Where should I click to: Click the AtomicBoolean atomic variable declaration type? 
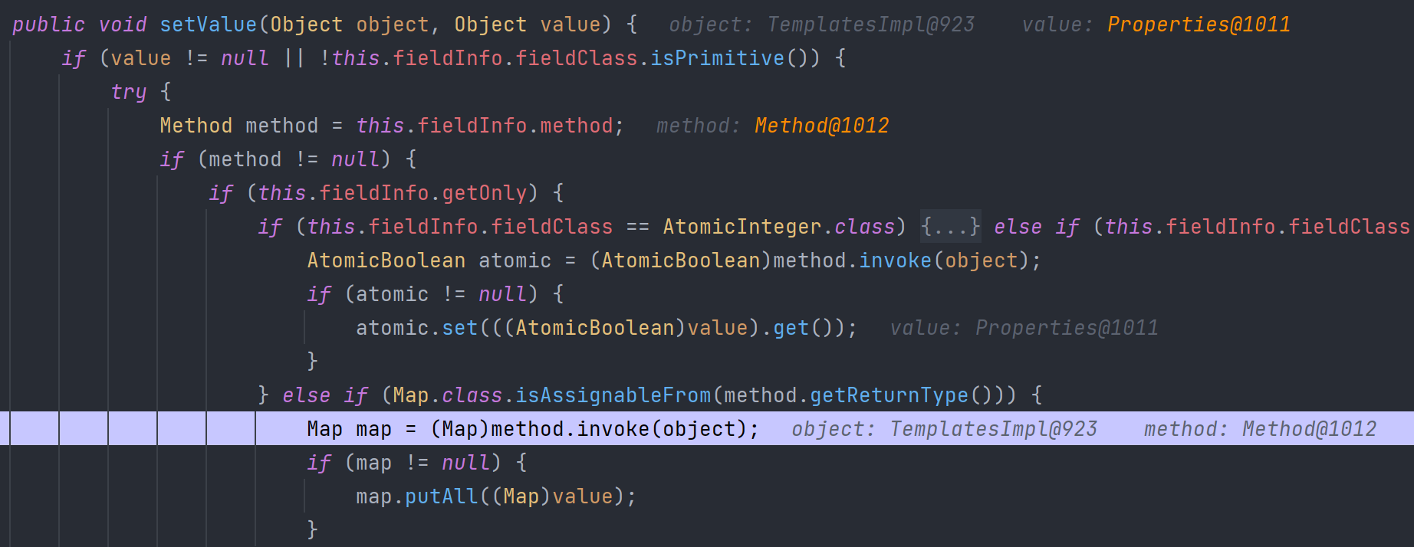click(386, 260)
